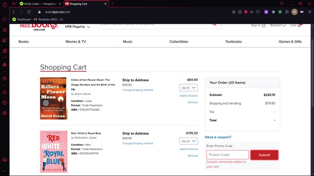This screenshot has height=176, width=314.
Task: Open Movies & TV category menu
Action: click(76, 42)
